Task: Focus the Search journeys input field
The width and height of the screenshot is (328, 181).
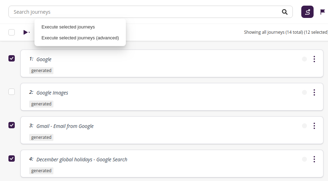Action: 141,12
